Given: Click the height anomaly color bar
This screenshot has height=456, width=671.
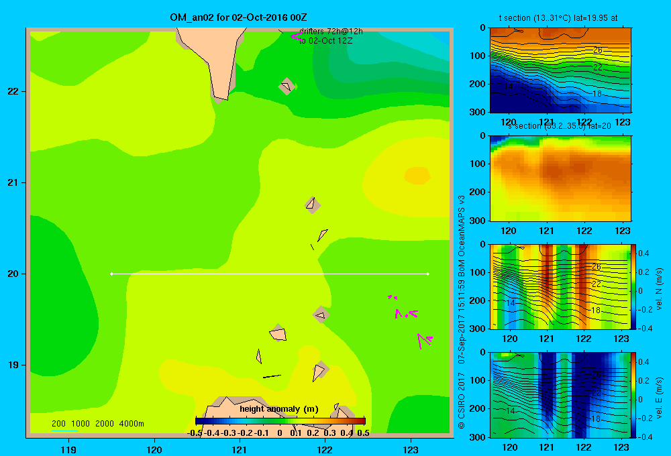Looking at the screenshot, I should click(280, 420).
